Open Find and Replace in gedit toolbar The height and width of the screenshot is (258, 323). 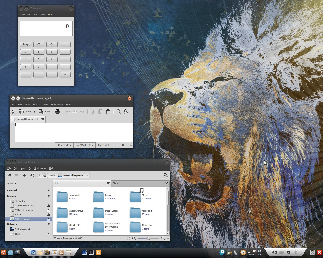(x=126, y=112)
